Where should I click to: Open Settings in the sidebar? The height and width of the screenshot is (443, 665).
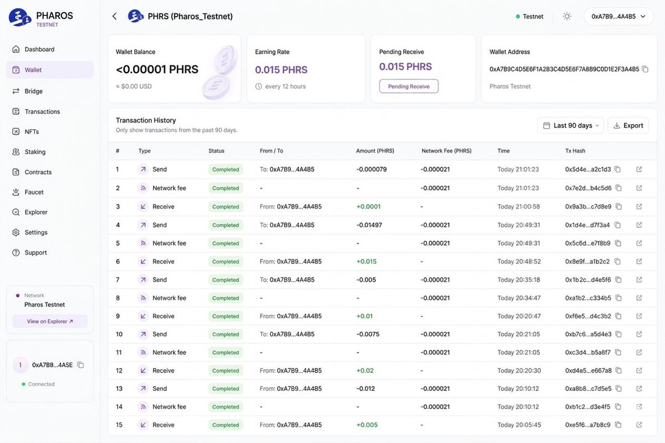(x=50, y=232)
